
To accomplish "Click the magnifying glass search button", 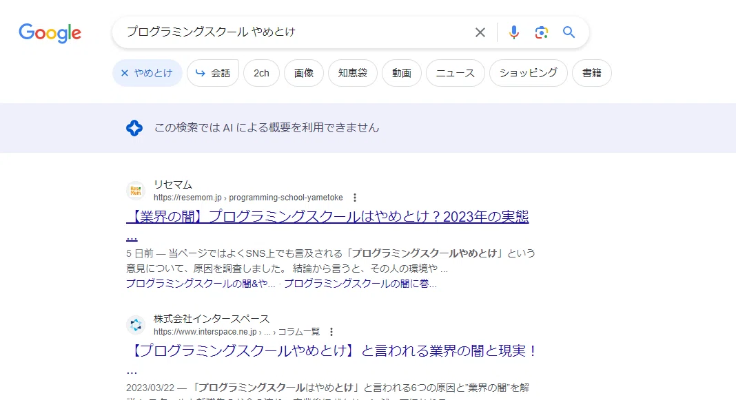I will point(569,32).
